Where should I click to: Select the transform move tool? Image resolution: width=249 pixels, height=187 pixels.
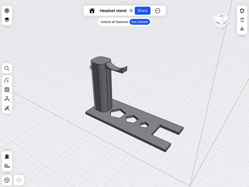click(7, 99)
